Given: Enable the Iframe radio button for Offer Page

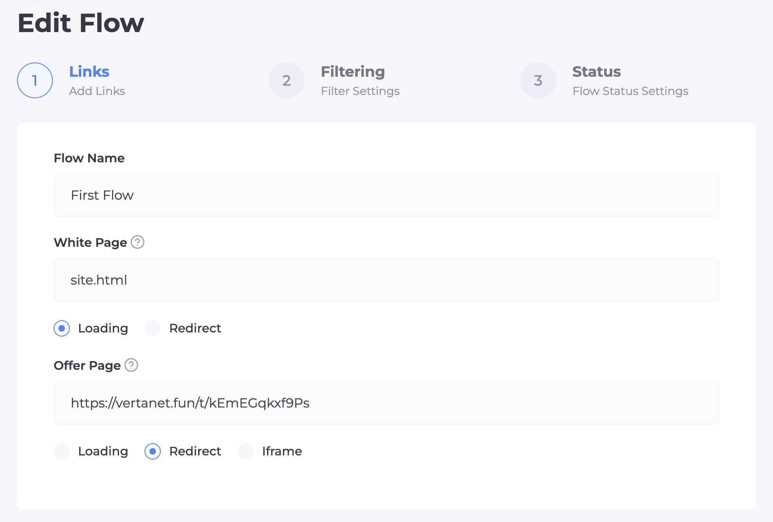Looking at the screenshot, I should [x=246, y=451].
